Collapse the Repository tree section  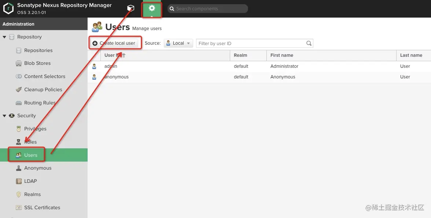[x=4, y=37]
